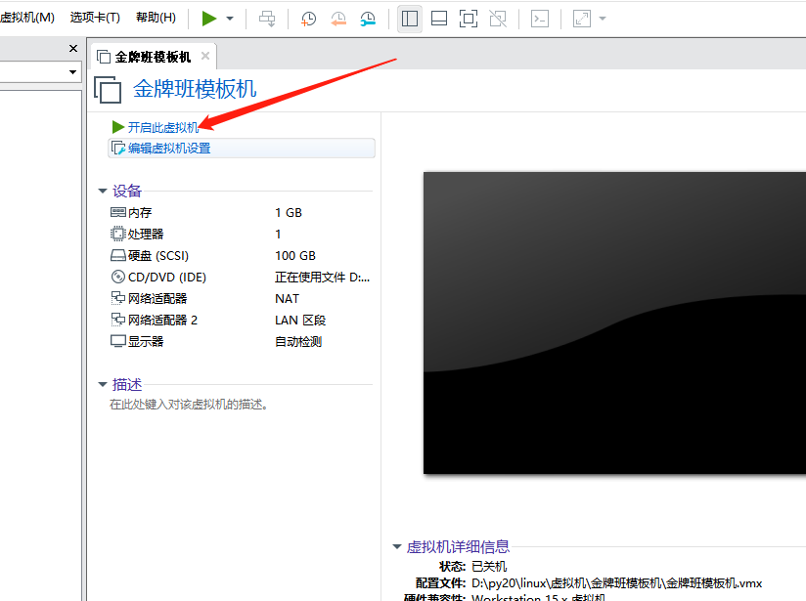Select the 内存 device row

click(x=240, y=213)
